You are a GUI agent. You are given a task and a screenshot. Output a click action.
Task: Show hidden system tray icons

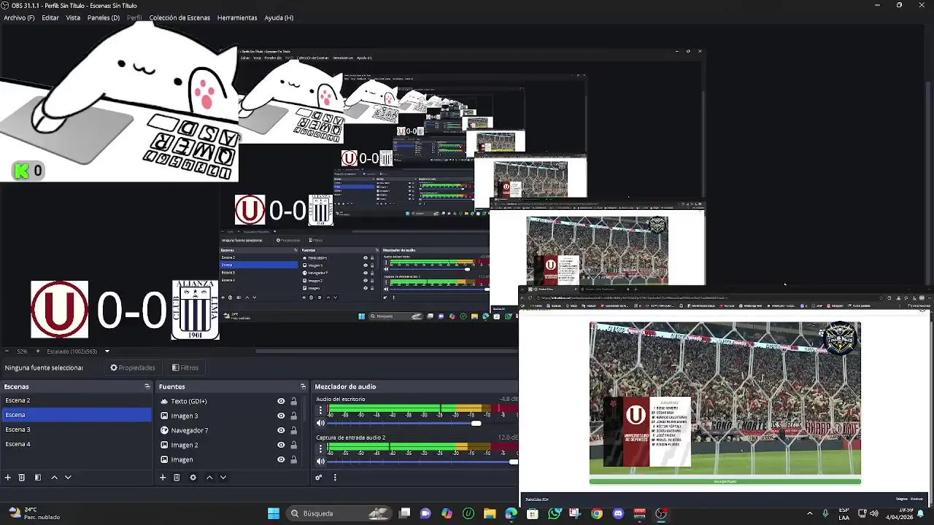pos(809,513)
